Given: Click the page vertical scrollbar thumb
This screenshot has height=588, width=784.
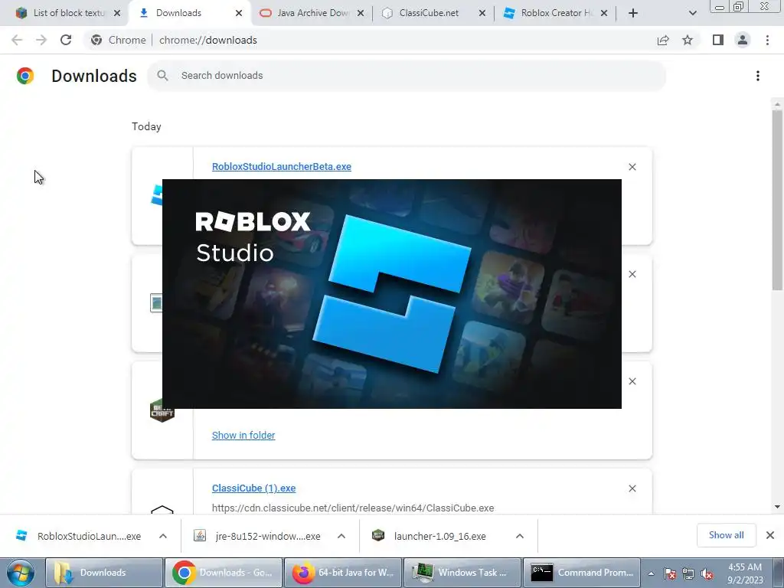Looking at the screenshot, I should [777, 200].
